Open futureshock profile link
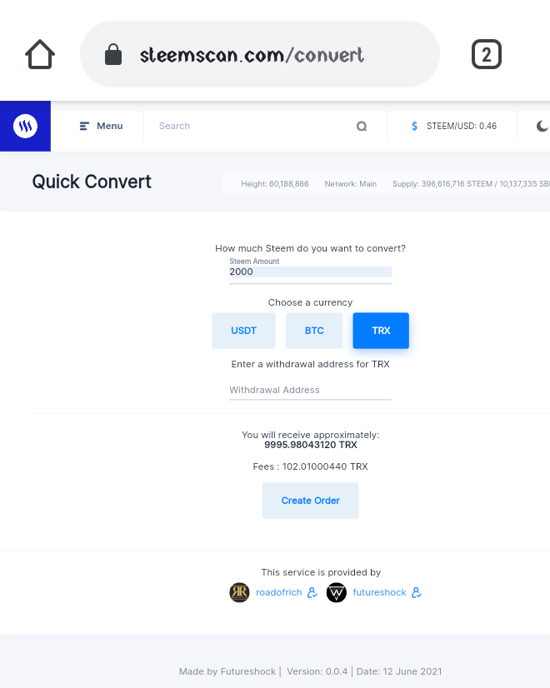The image size is (550, 688). [380, 592]
